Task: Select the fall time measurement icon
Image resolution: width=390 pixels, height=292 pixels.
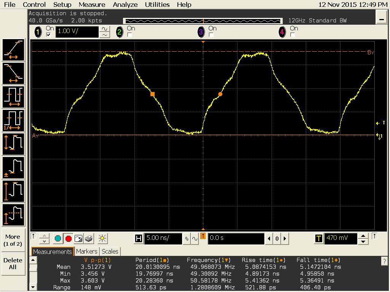Action: tap(13, 73)
